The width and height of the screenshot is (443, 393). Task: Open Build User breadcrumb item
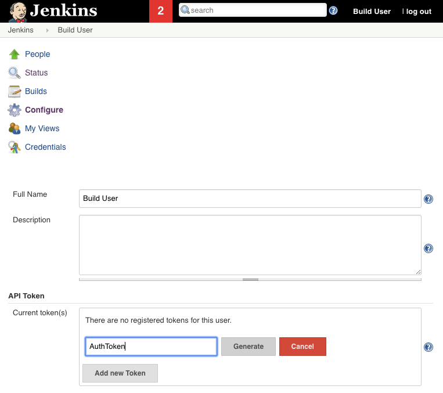[75, 30]
